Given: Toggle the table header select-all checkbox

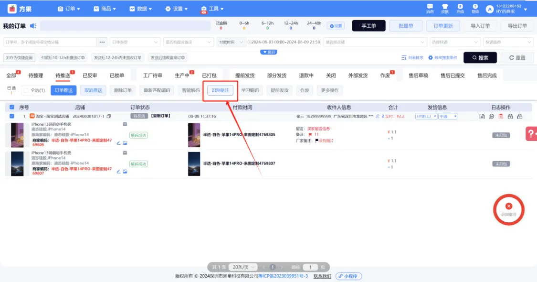Looking at the screenshot, I should [x=12, y=107].
